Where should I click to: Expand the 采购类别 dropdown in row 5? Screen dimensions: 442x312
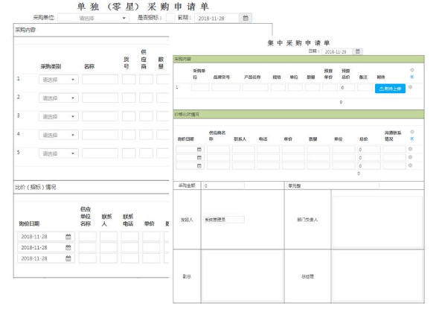click(x=59, y=153)
